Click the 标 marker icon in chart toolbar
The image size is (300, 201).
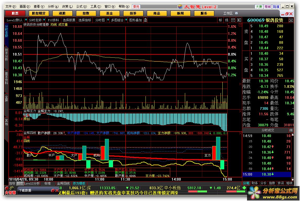(x=220, y=20)
